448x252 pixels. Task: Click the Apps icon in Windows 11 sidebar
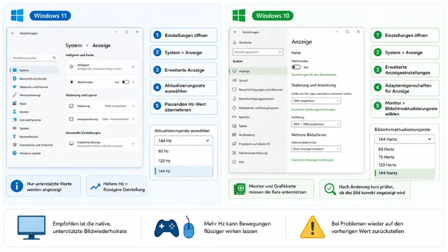(14, 103)
